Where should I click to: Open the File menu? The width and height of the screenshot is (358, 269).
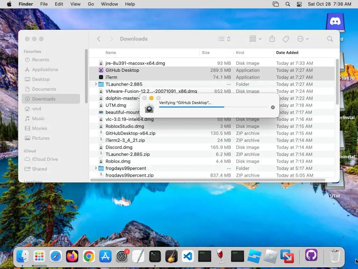pyautogui.click(x=44, y=4)
